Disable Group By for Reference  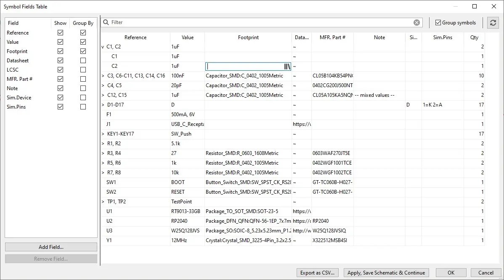[83, 32]
